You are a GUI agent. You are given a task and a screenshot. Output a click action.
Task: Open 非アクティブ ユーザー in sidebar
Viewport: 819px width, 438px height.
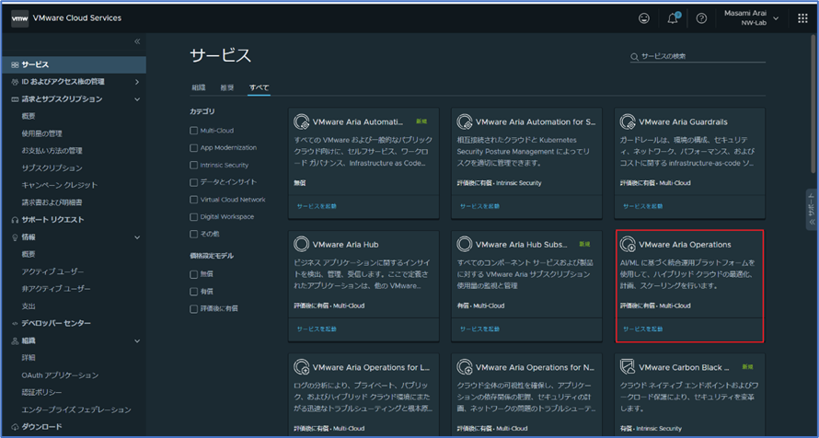tap(56, 289)
